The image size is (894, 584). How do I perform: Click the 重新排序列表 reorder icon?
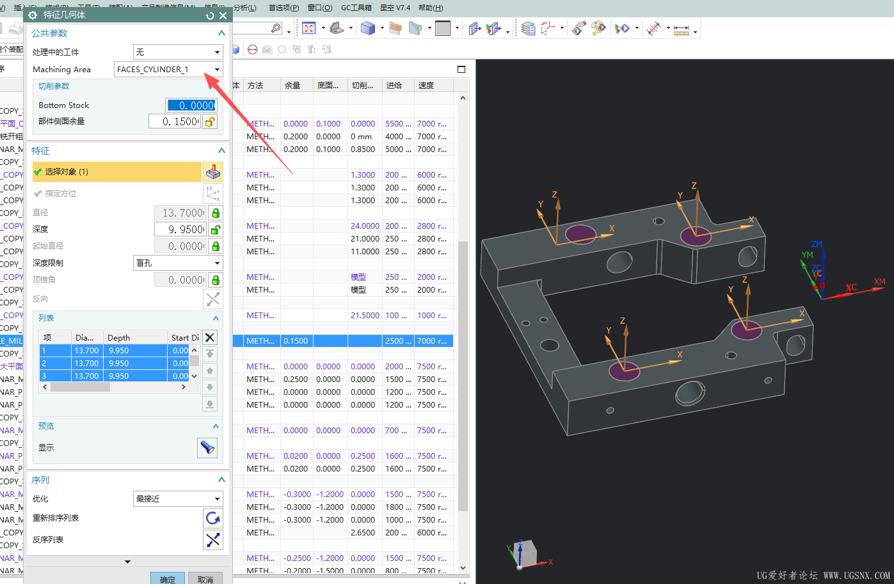212,518
